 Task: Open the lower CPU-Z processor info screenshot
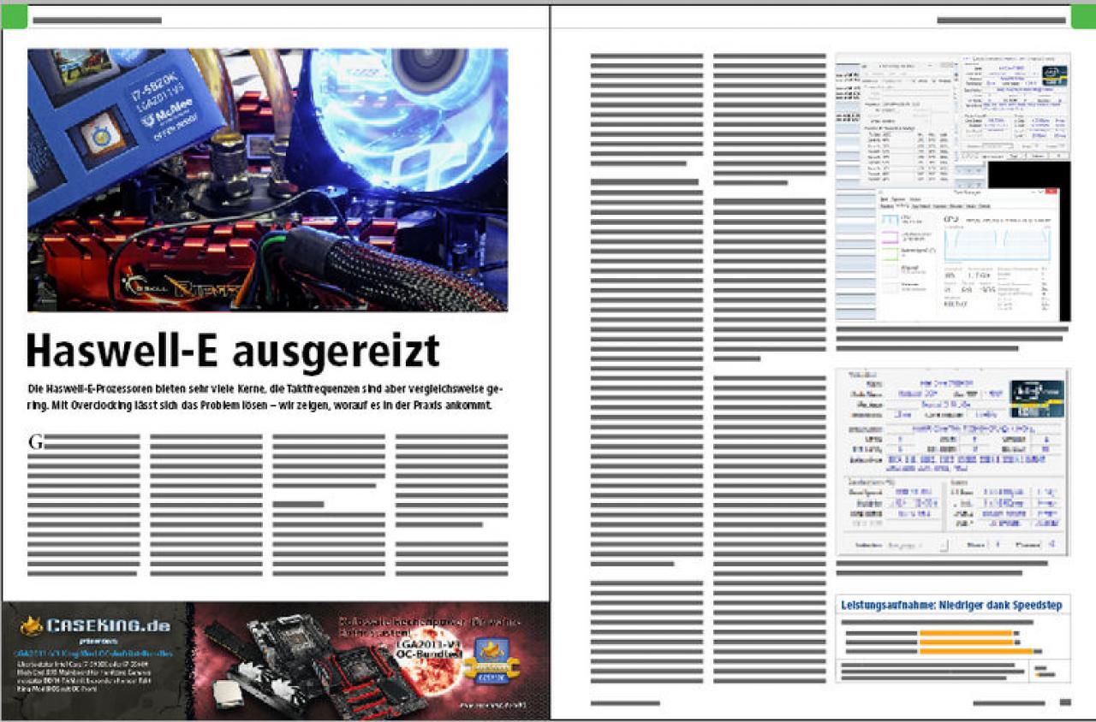point(952,462)
